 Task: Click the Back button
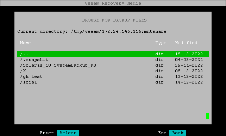click(x=178, y=133)
